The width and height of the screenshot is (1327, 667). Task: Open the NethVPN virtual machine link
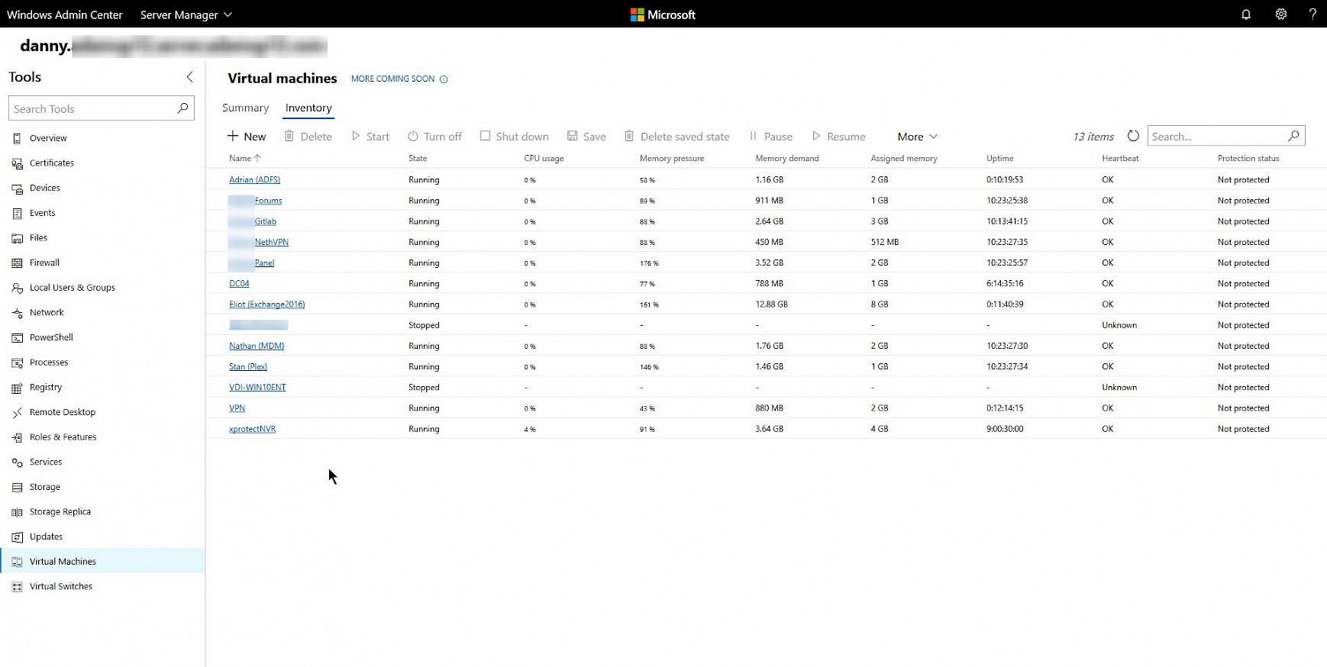(272, 242)
